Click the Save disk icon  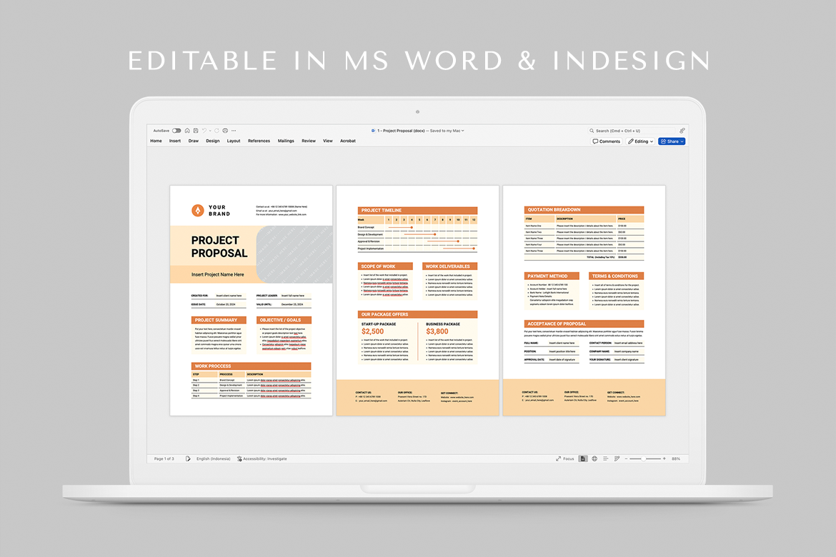coord(196,131)
